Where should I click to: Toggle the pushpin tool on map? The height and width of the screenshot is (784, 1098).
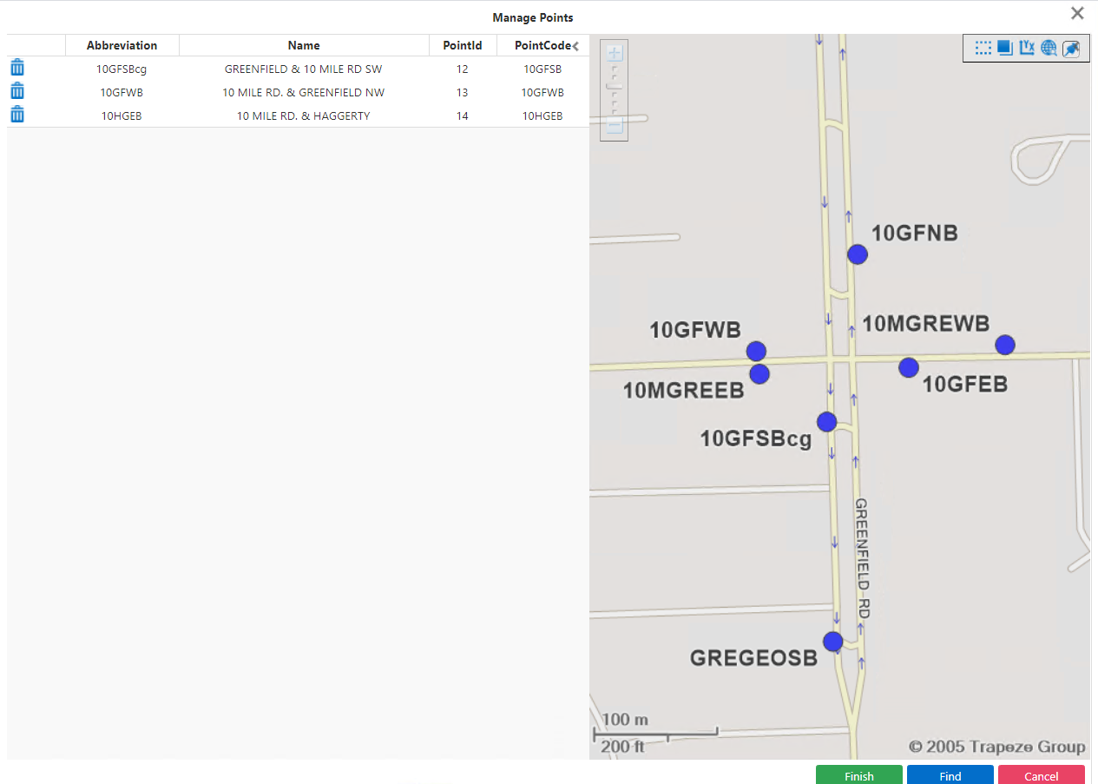tap(1071, 49)
